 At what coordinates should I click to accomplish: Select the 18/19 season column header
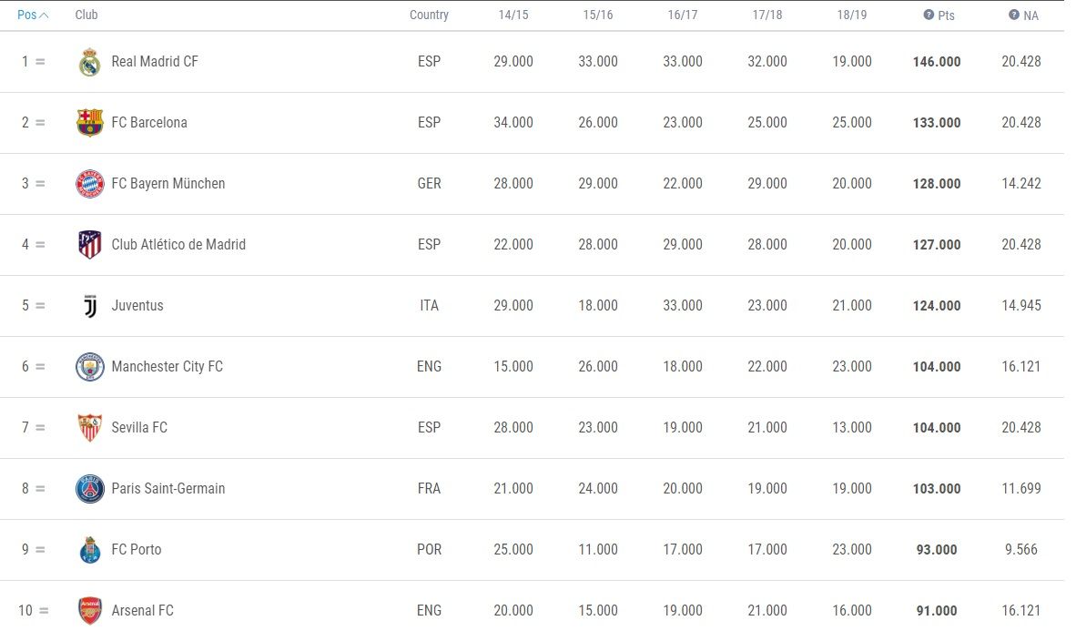(x=851, y=15)
